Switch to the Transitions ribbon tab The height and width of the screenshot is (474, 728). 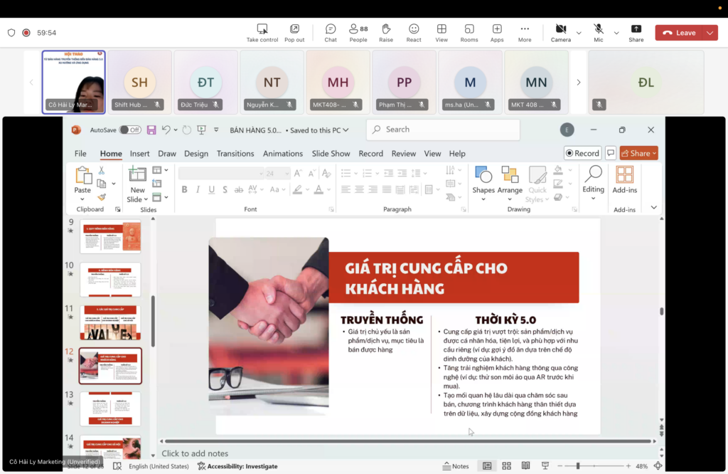235,154
